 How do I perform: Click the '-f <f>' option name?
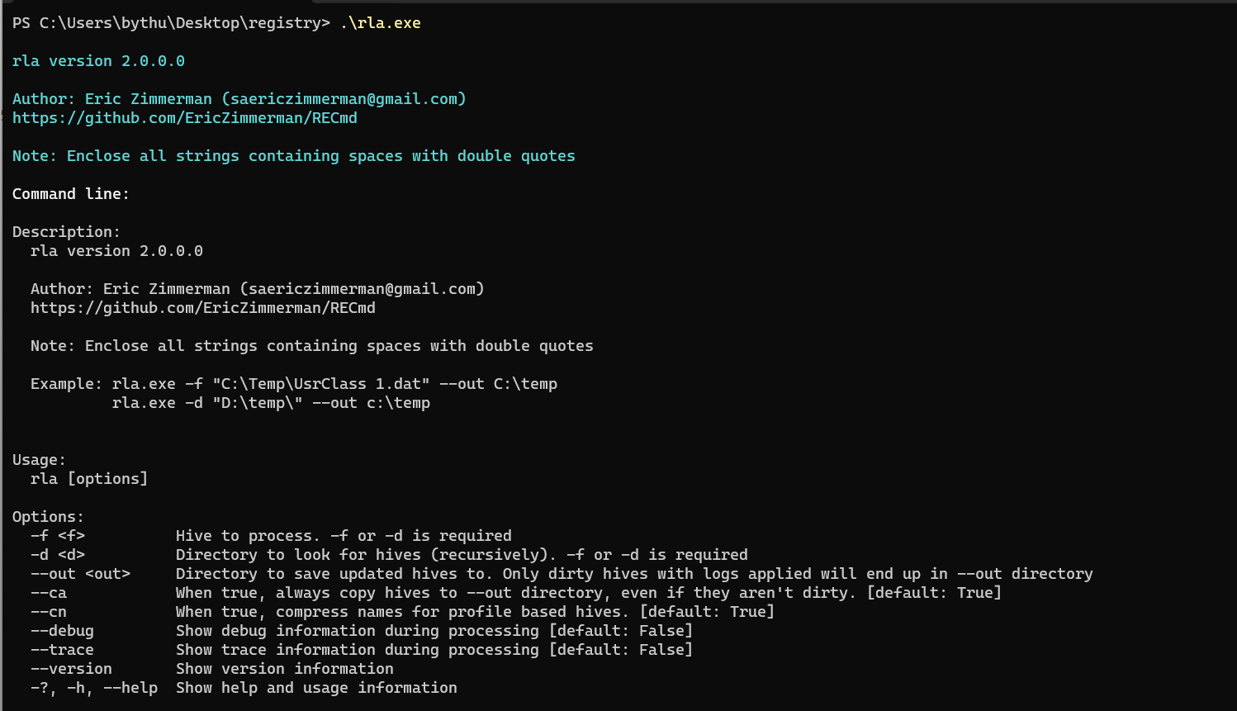click(58, 536)
